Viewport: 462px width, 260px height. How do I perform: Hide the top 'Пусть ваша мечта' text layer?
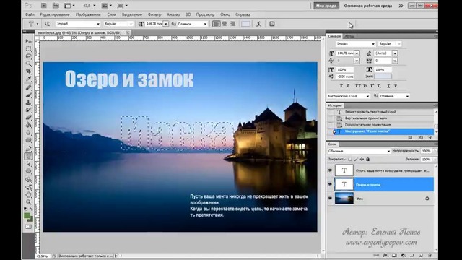click(330, 170)
